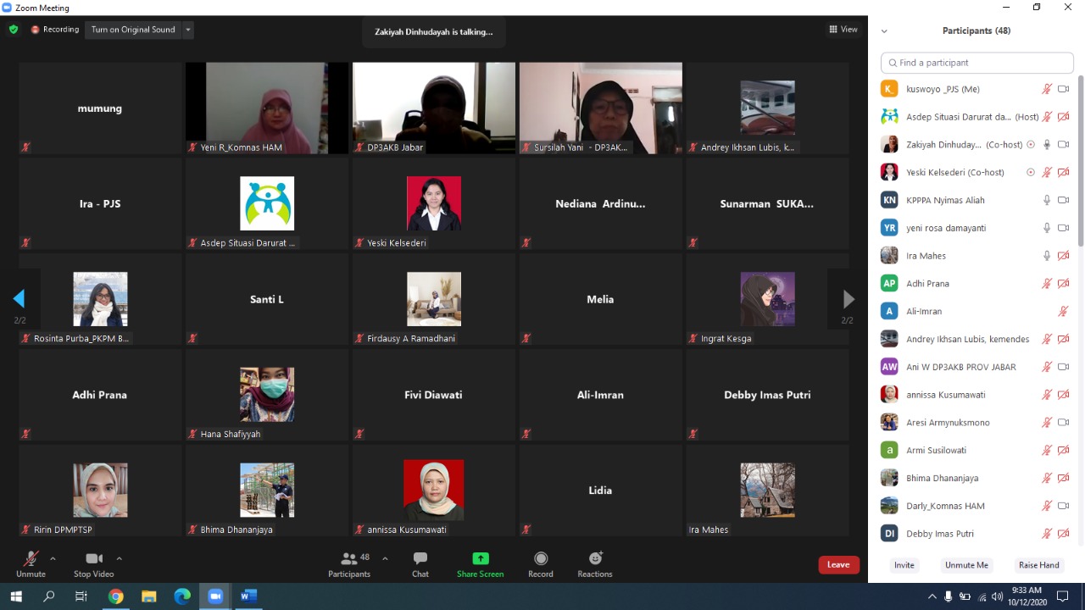Click Turn on Original Sound button
Viewport: 1085px width, 610px height.
[133, 30]
